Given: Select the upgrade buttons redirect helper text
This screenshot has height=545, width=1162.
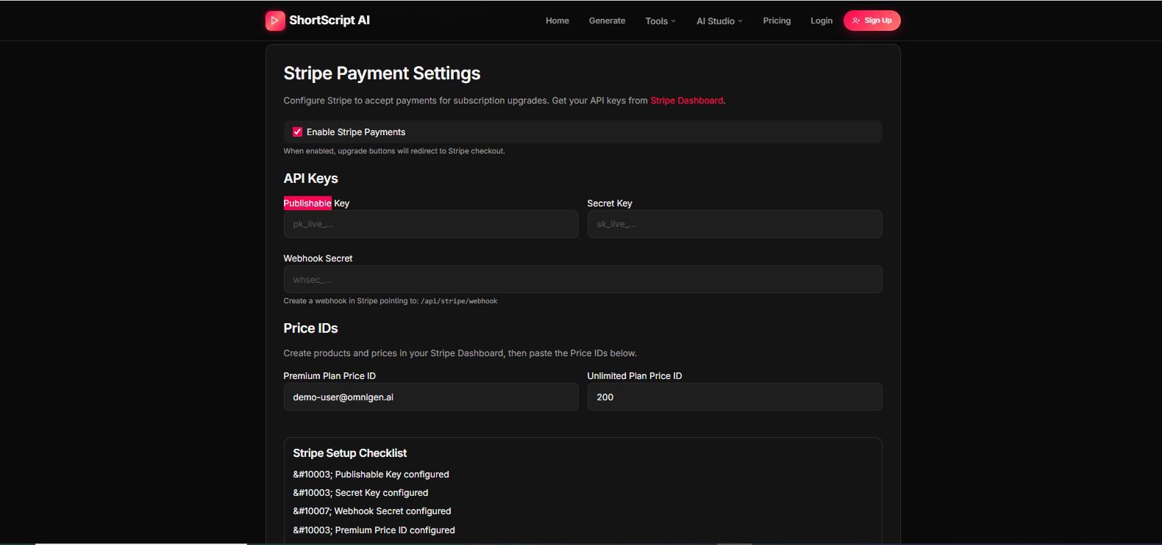Looking at the screenshot, I should tap(394, 151).
